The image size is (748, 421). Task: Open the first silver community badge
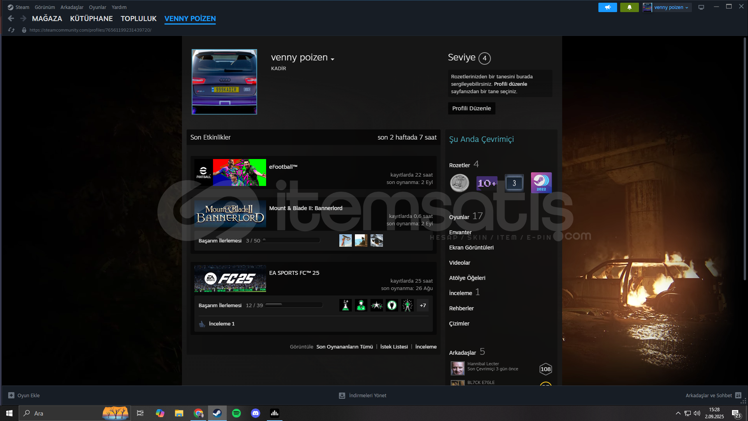tap(460, 183)
